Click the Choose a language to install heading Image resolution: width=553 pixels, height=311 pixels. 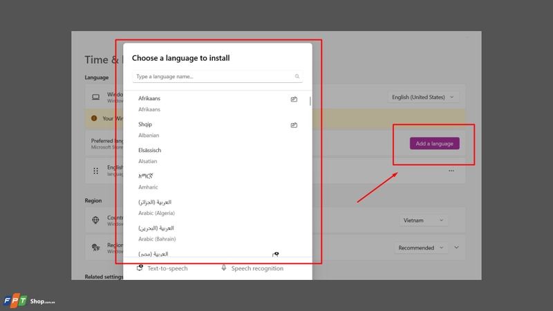181,58
